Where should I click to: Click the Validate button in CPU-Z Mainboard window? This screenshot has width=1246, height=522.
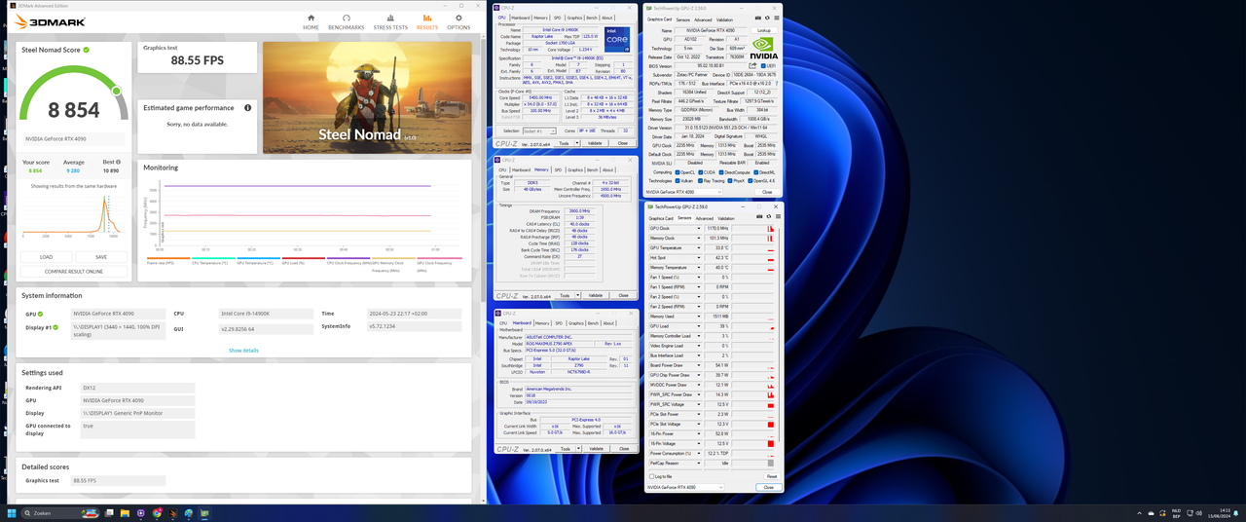[x=596, y=449]
